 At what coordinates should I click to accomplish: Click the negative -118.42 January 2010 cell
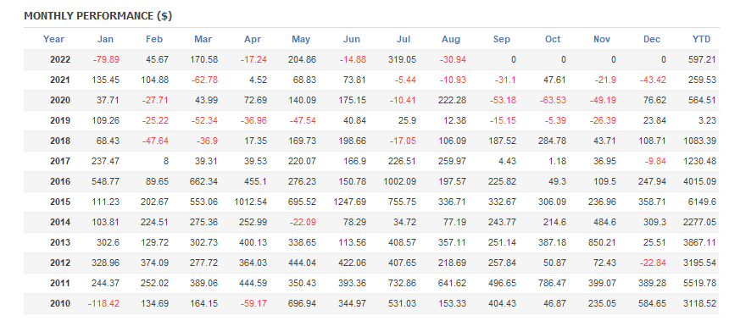103,304
